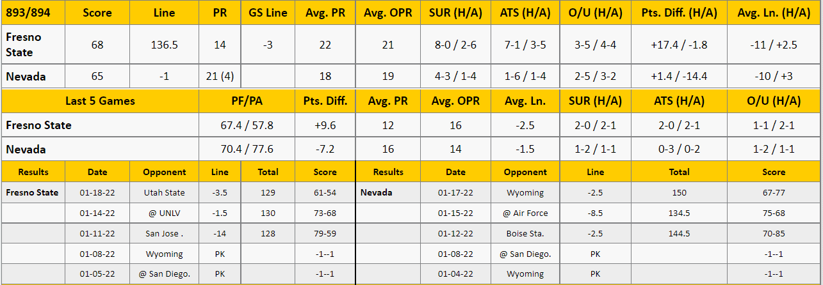Select the Avg. Ln. (H/A) header

point(774,13)
